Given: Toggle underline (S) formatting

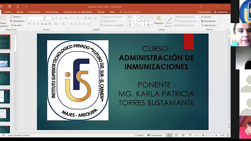Looking at the screenshot, I should 38,24.
